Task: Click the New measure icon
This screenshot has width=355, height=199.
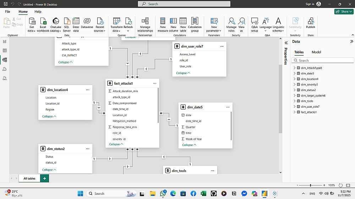Action: point(163,21)
